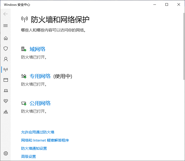This screenshot has height=161, width=185.
Task: Open 防火墙通知设置 link
Action: [x=34, y=148]
